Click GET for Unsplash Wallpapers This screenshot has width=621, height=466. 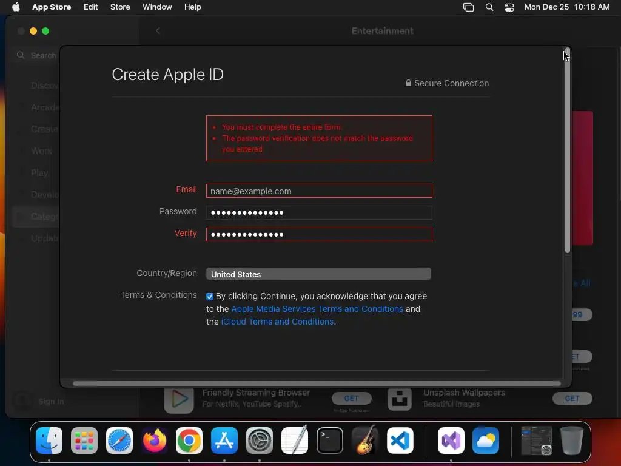coord(572,398)
